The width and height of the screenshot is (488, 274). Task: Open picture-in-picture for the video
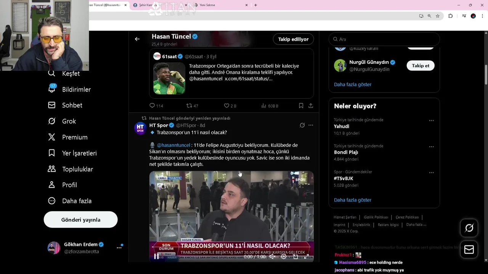tap(295, 256)
